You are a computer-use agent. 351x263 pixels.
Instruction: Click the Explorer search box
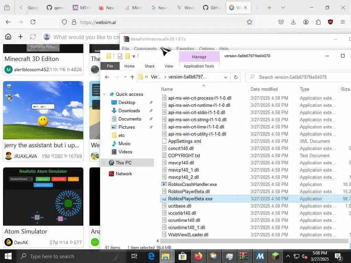pyautogui.click(x=299, y=77)
